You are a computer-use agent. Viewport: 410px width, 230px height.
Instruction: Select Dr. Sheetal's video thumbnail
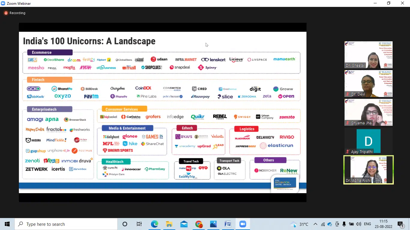tap(368, 55)
